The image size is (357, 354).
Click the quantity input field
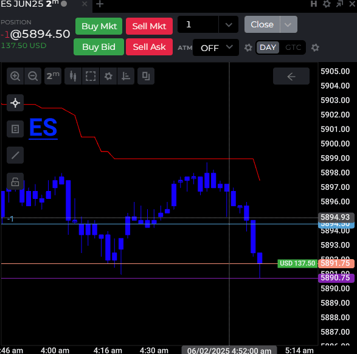(x=198, y=24)
